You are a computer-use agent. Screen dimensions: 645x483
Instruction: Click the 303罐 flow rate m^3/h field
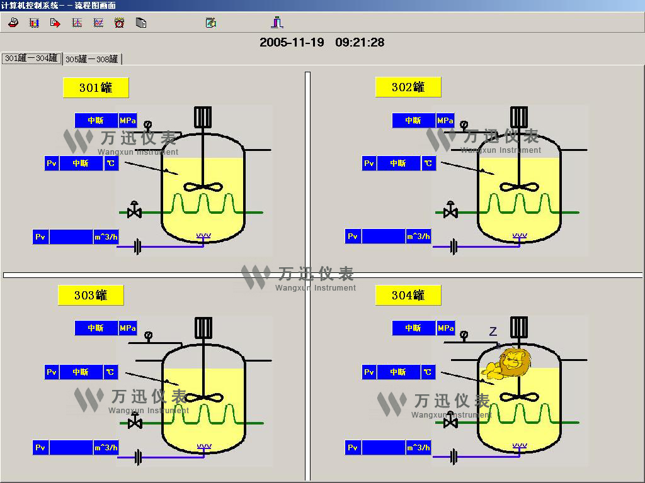pos(71,448)
